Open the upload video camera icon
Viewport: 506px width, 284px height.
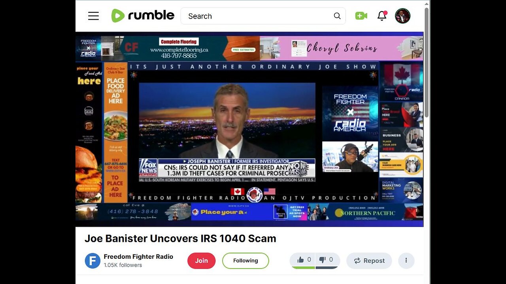(361, 16)
